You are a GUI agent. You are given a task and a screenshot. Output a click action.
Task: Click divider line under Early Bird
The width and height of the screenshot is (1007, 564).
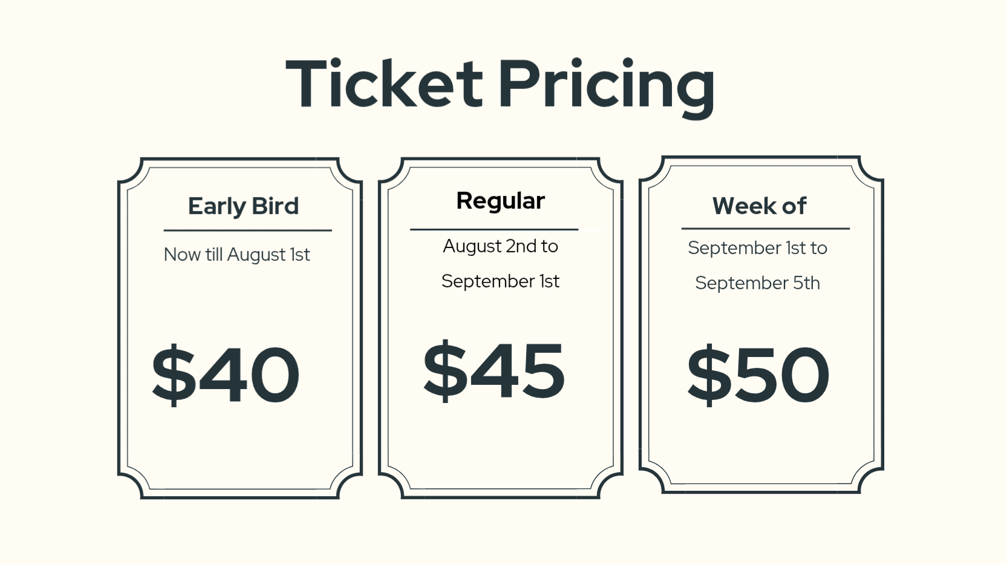click(247, 231)
